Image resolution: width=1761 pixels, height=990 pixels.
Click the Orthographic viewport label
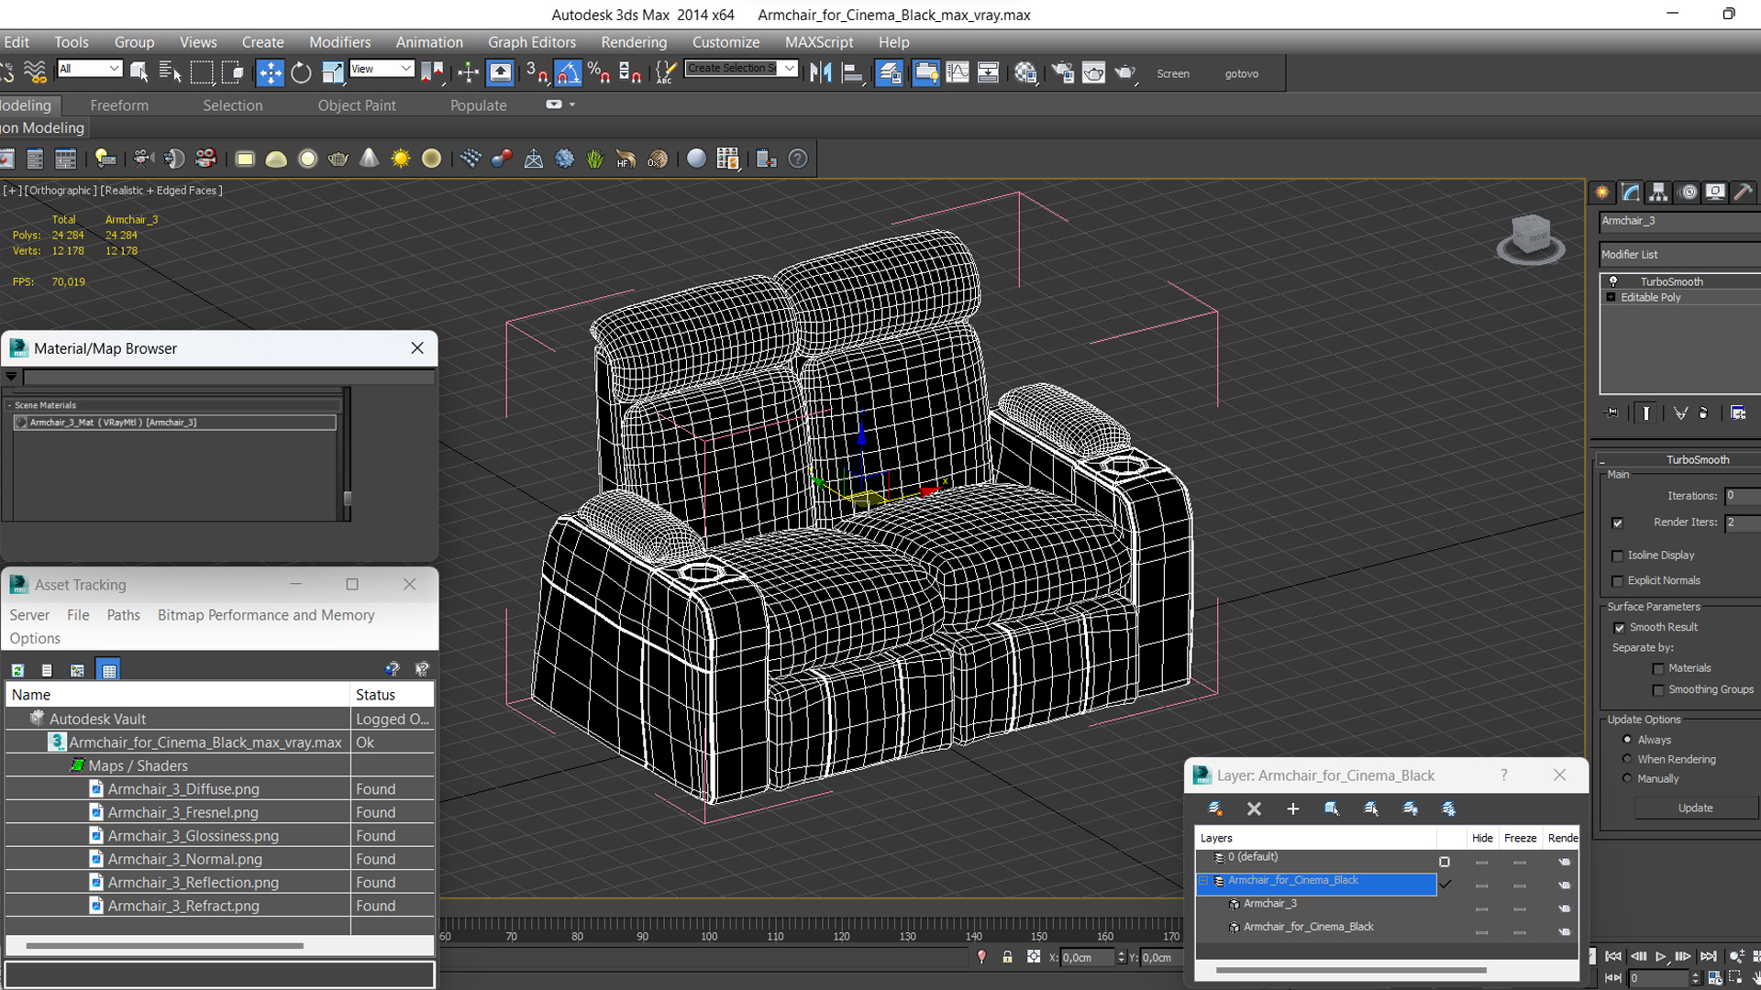[61, 191]
